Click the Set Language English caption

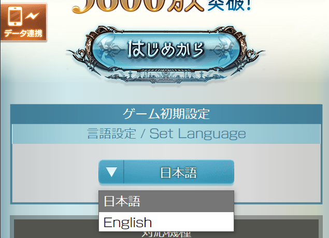coord(197,134)
